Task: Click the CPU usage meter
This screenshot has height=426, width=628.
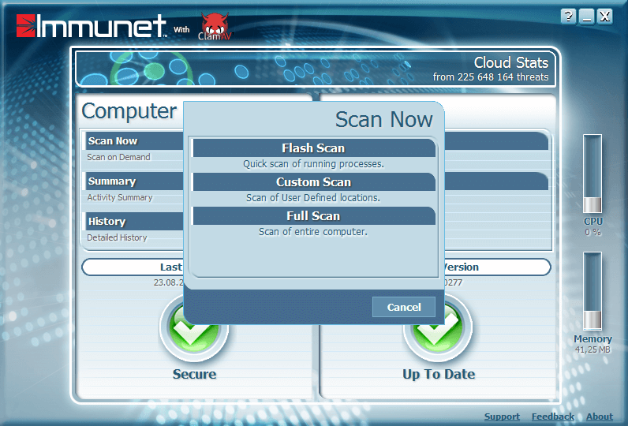Action: [592, 174]
